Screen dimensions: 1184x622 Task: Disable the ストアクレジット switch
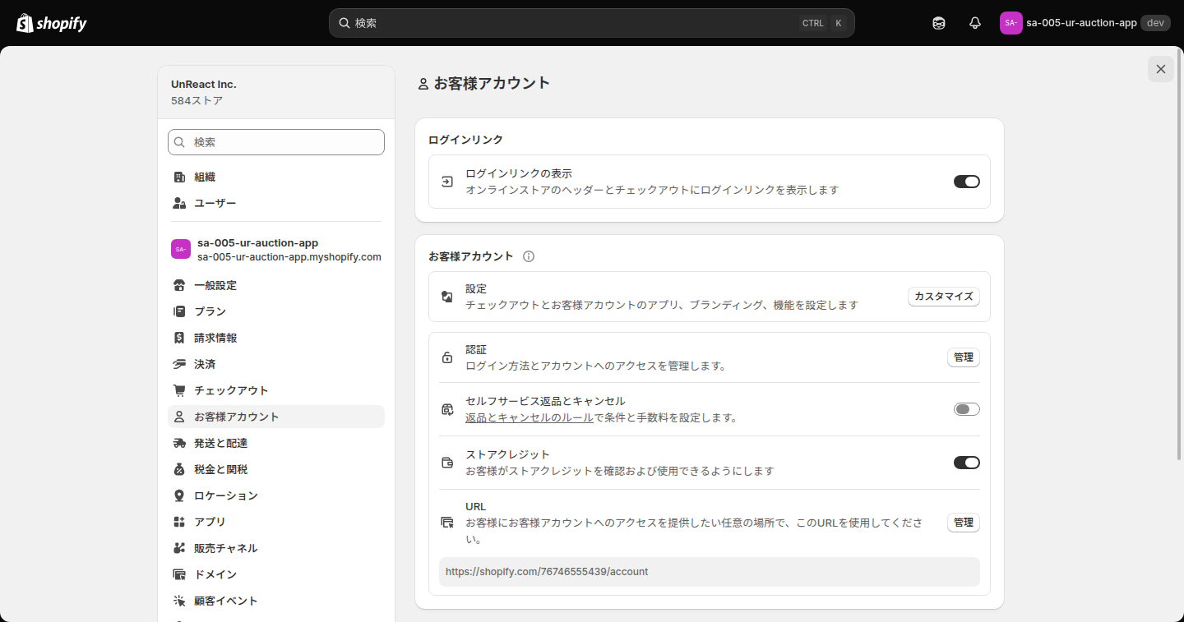(967, 463)
